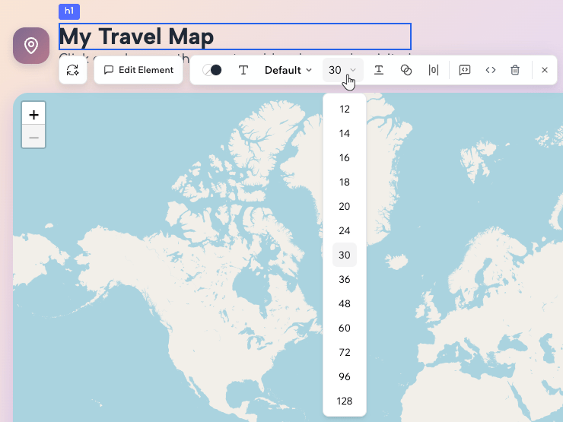563x422 pixels.
Task: Click the h1 element tag label
Action: pos(69,11)
